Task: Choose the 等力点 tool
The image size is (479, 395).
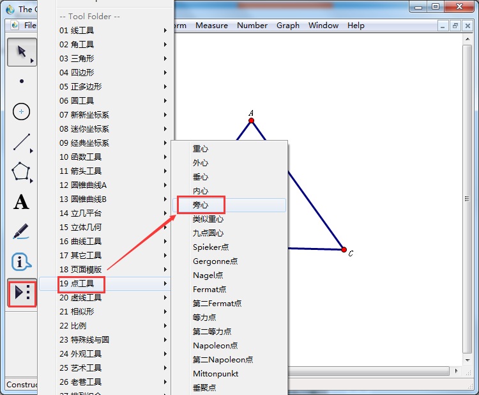Action: point(229,318)
